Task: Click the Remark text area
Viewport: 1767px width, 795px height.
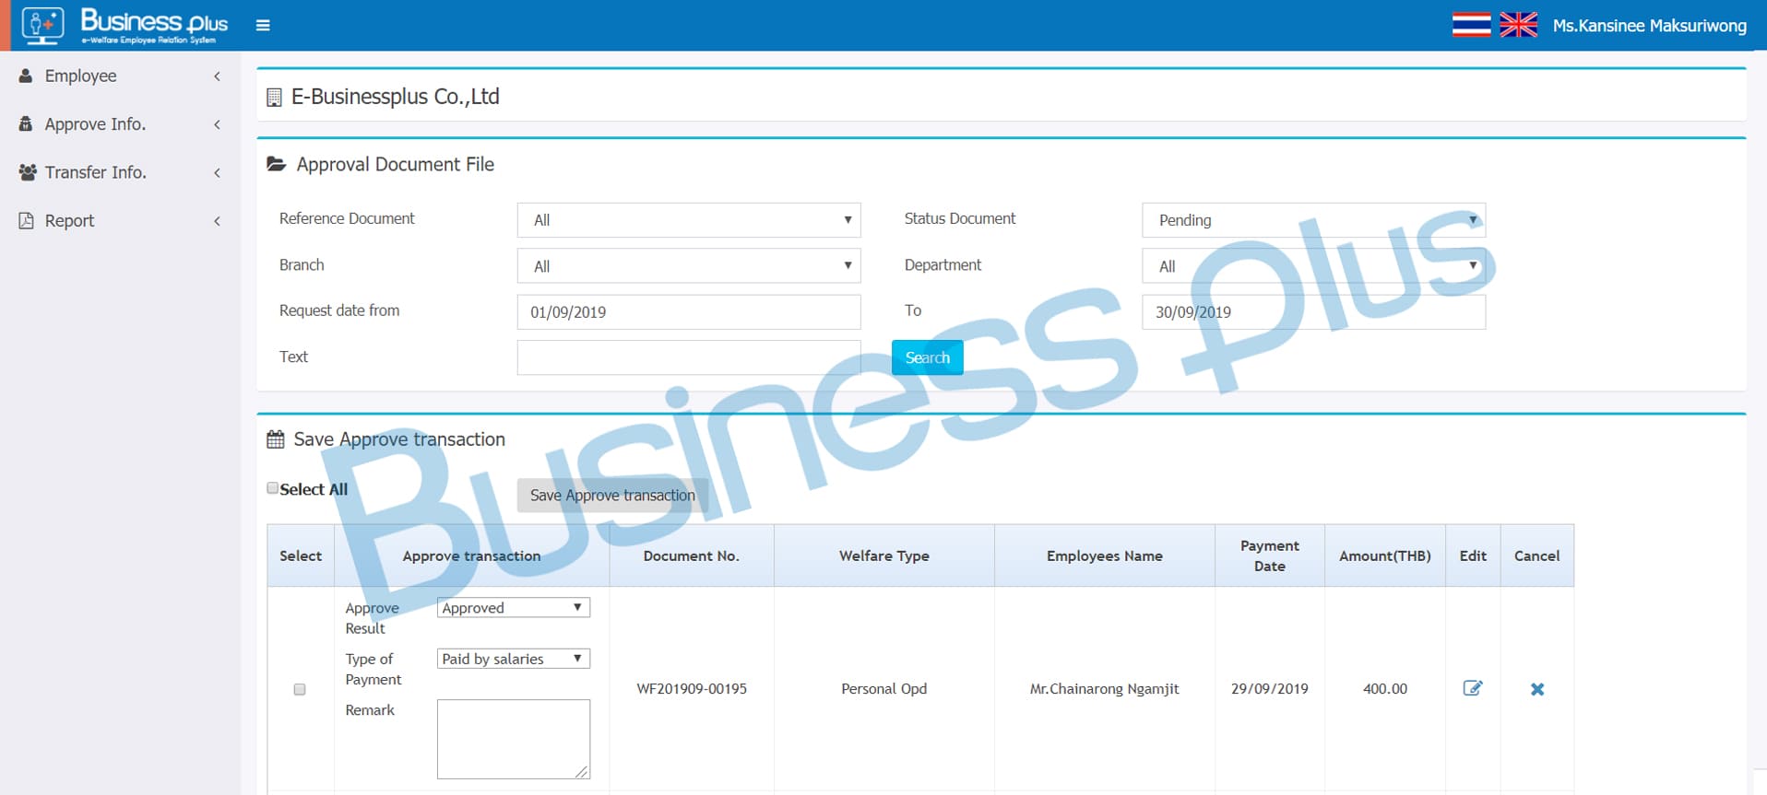Action: click(x=514, y=739)
